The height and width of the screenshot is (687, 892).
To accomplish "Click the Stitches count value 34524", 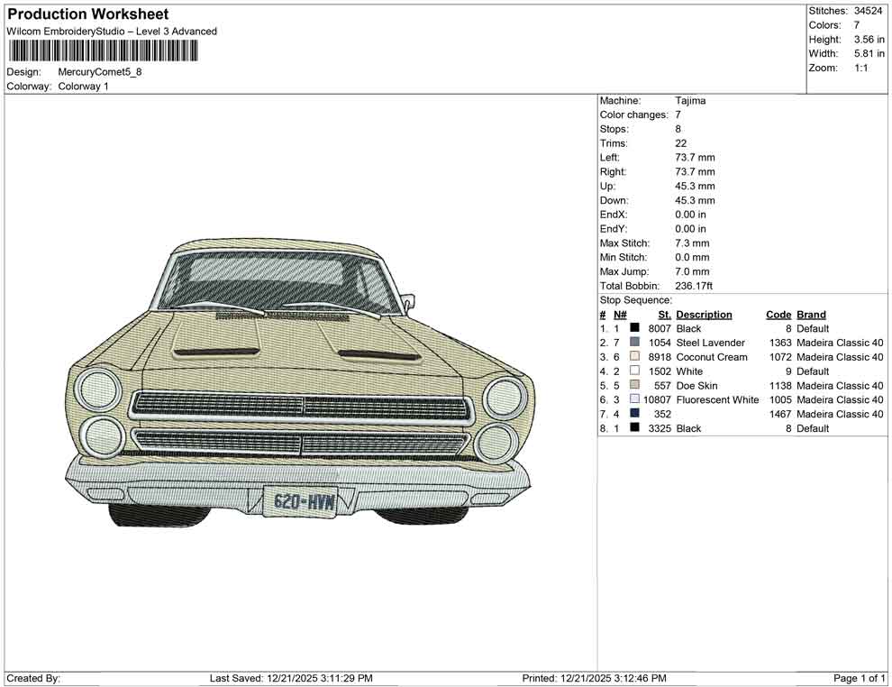I will tap(869, 11).
